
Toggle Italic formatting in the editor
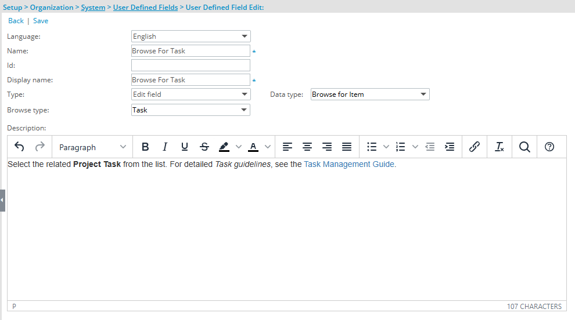165,147
